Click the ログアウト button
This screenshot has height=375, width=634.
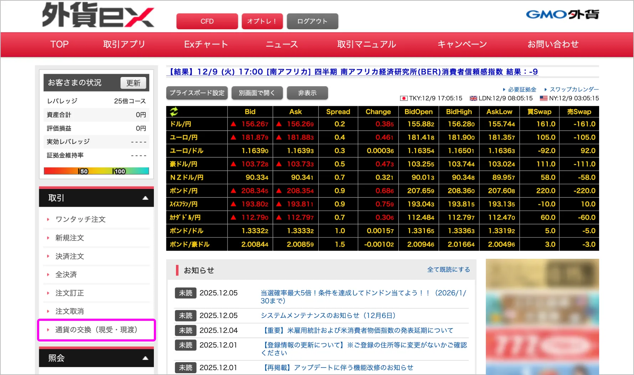point(312,21)
